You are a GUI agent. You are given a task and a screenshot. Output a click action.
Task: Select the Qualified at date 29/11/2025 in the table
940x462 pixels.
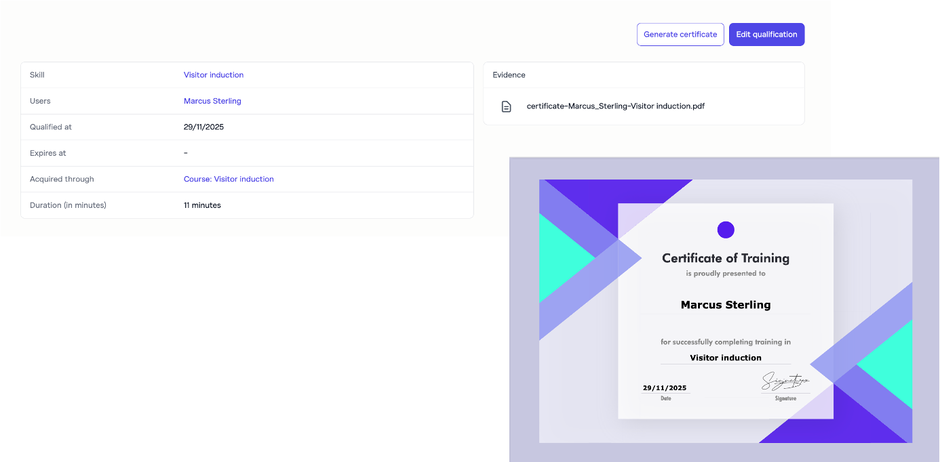pyautogui.click(x=203, y=127)
